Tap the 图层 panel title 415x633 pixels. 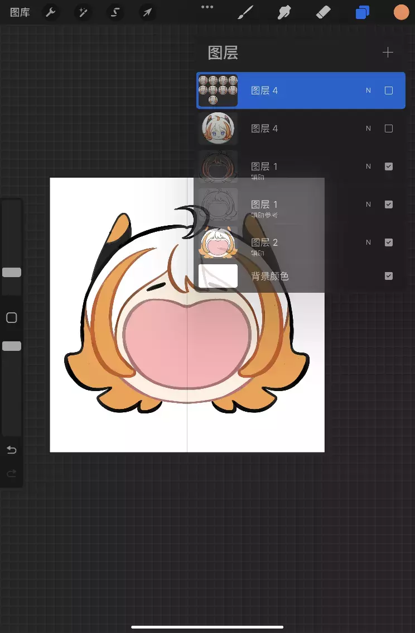point(223,53)
